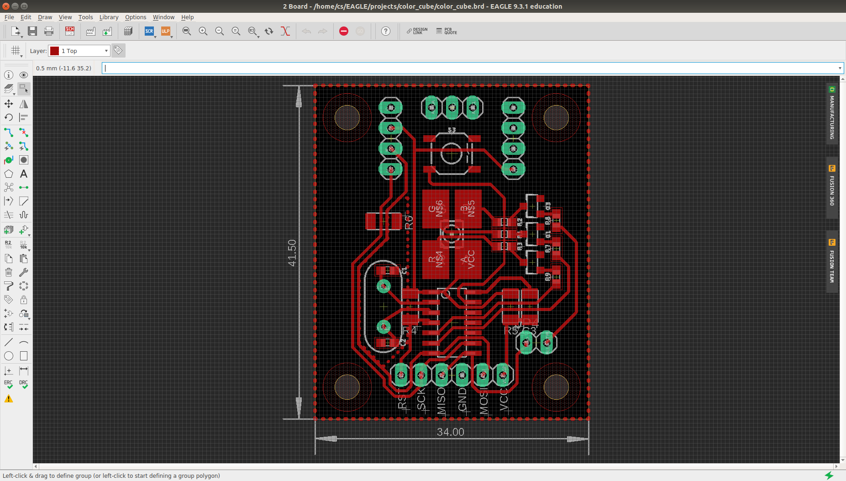
Task: Click the Design Link button
Action: point(417,31)
